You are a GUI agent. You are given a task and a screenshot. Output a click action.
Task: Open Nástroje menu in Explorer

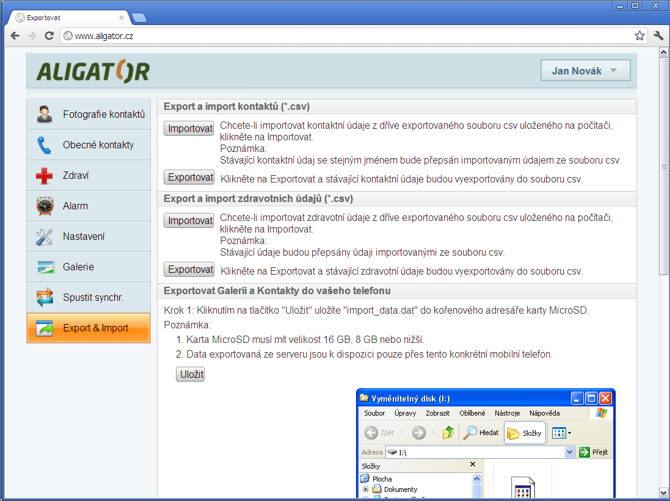click(x=507, y=413)
